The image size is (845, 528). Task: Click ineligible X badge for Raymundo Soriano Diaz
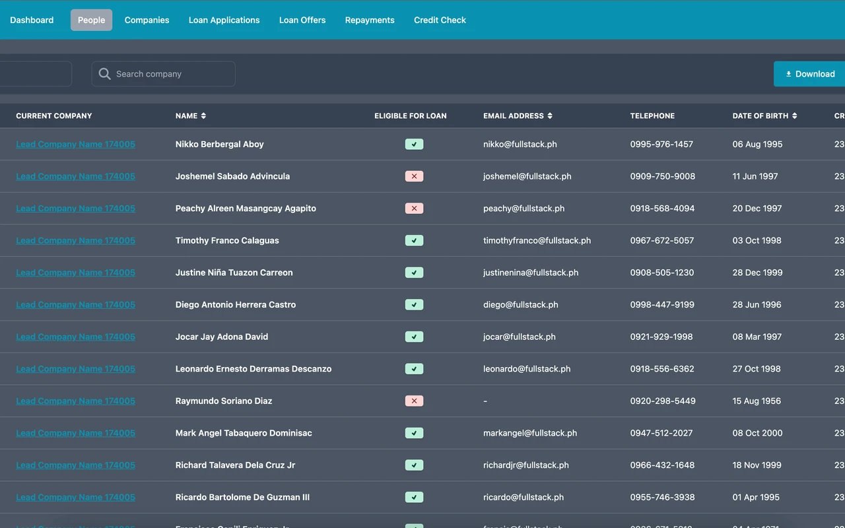414,401
